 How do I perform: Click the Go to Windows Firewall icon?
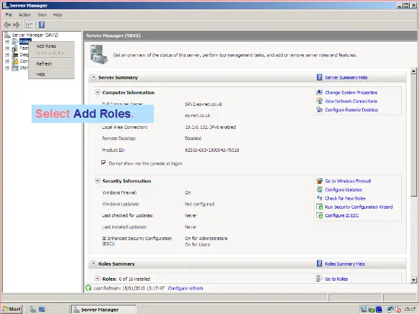pyautogui.click(x=319, y=181)
